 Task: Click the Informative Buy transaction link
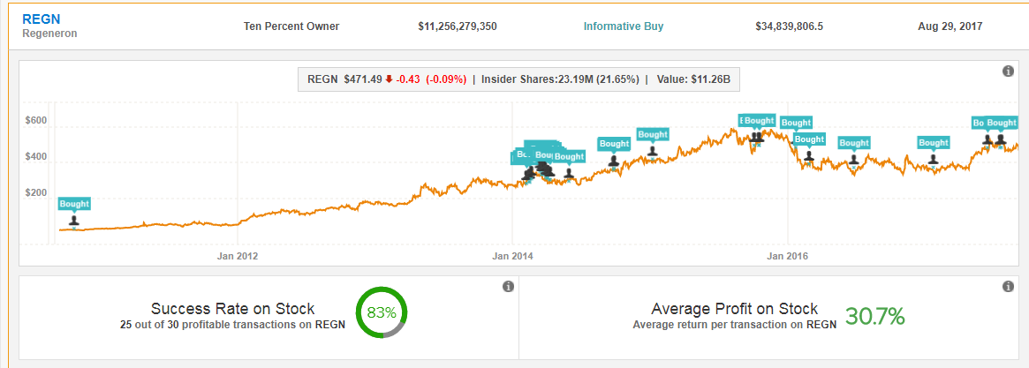pos(624,26)
